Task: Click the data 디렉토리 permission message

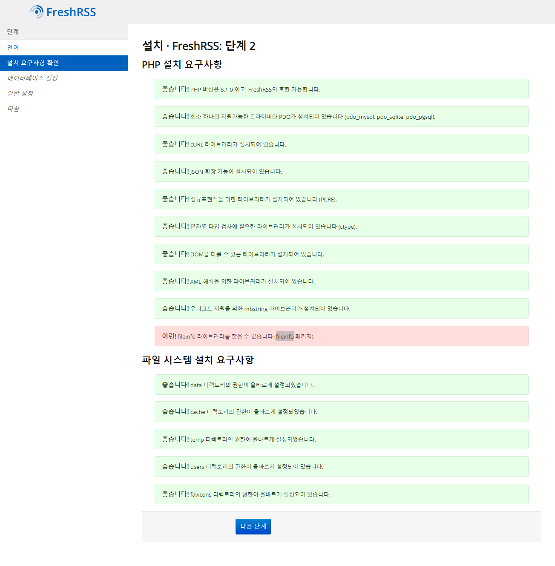Action: pos(342,385)
